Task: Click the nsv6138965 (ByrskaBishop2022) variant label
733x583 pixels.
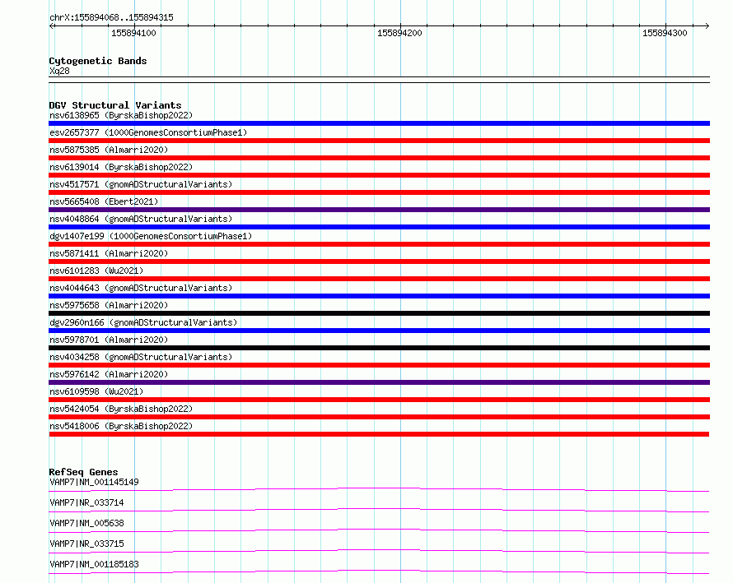Action: pyautogui.click(x=121, y=115)
